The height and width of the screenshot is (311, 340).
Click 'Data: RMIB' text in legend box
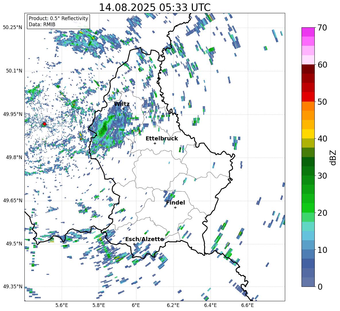click(42, 24)
